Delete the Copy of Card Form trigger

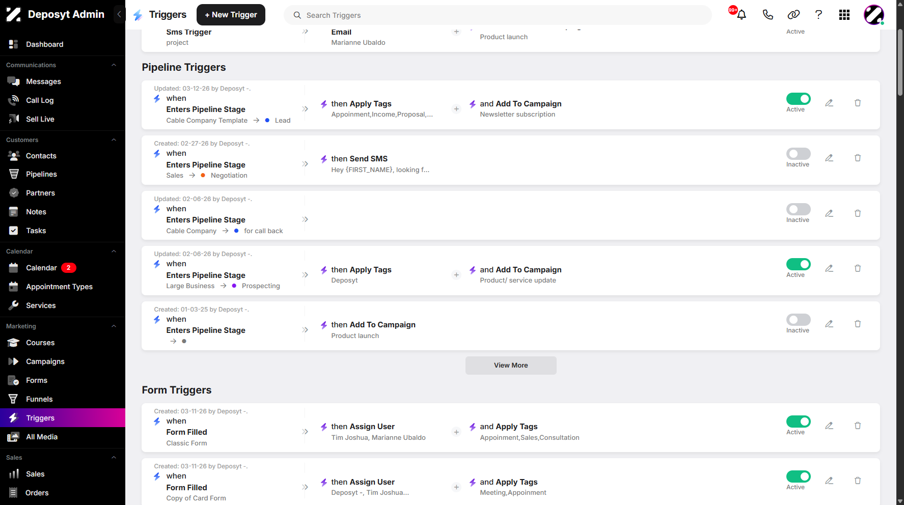click(x=858, y=481)
